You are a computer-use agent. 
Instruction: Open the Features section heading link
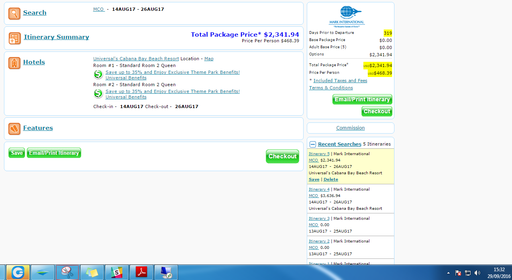pyautogui.click(x=38, y=128)
